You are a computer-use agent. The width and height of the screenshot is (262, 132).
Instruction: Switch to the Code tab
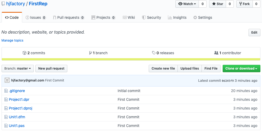point(12,17)
